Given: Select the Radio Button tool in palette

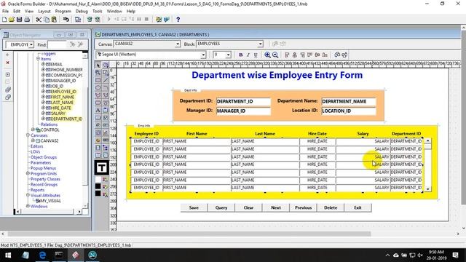Looking at the screenshot, I should [x=98, y=125].
